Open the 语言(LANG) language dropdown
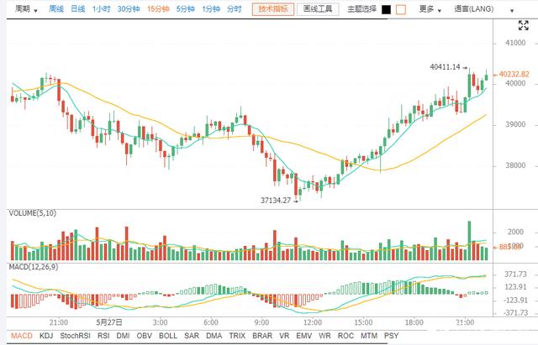The height and width of the screenshot is (345, 538). pyautogui.click(x=484, y=9)
